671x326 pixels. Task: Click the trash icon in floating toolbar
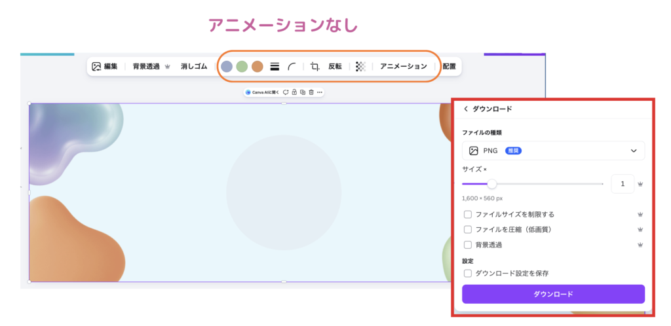(311, 92)
